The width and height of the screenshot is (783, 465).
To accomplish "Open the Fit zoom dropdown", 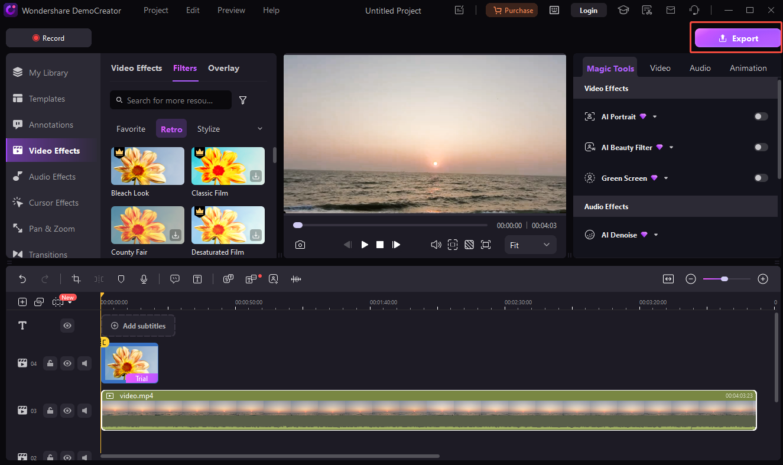I will [x=530, y=245].
